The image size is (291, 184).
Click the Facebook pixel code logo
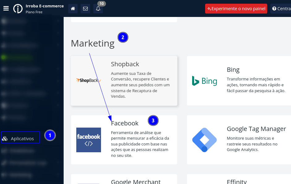tap(89, 140)
